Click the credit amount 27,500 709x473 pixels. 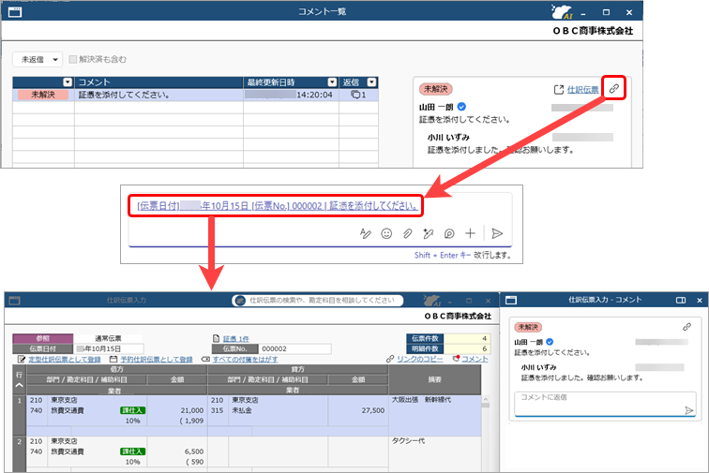pos(372,410)
